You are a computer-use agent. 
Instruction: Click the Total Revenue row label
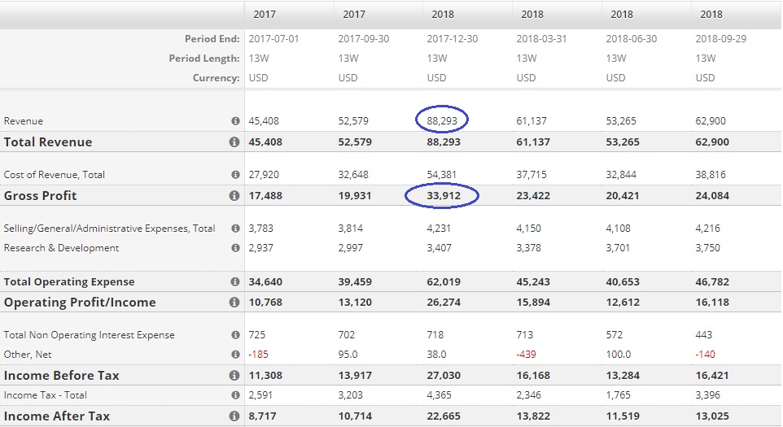click(48, 142)
